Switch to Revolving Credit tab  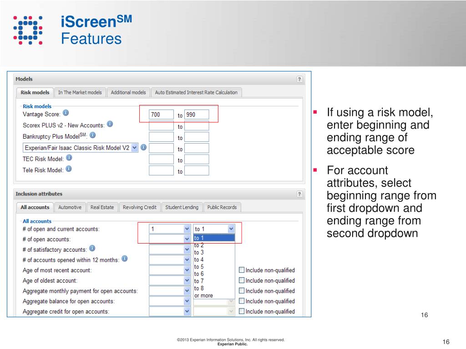coord(140,207)
